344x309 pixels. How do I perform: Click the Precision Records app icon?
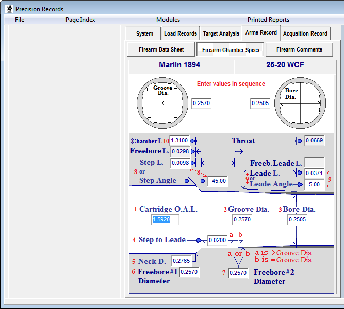pos(9,9)
